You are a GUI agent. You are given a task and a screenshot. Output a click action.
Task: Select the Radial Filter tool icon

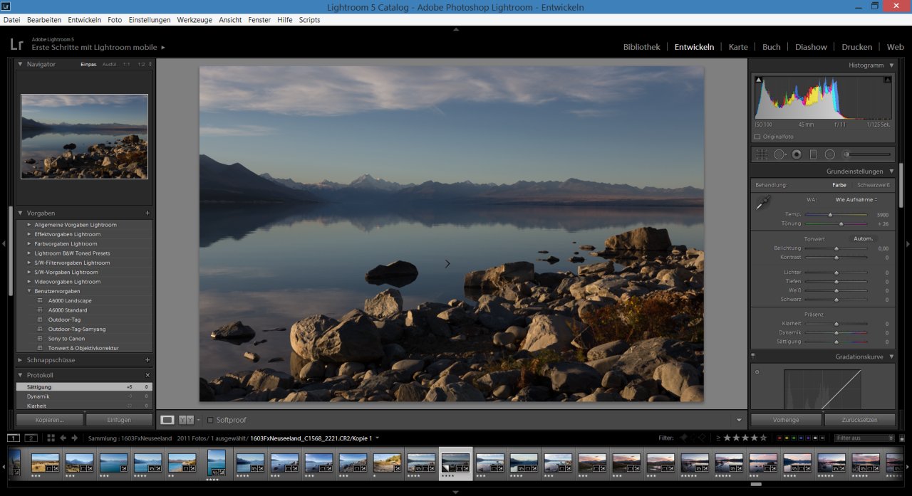(830, 154)
